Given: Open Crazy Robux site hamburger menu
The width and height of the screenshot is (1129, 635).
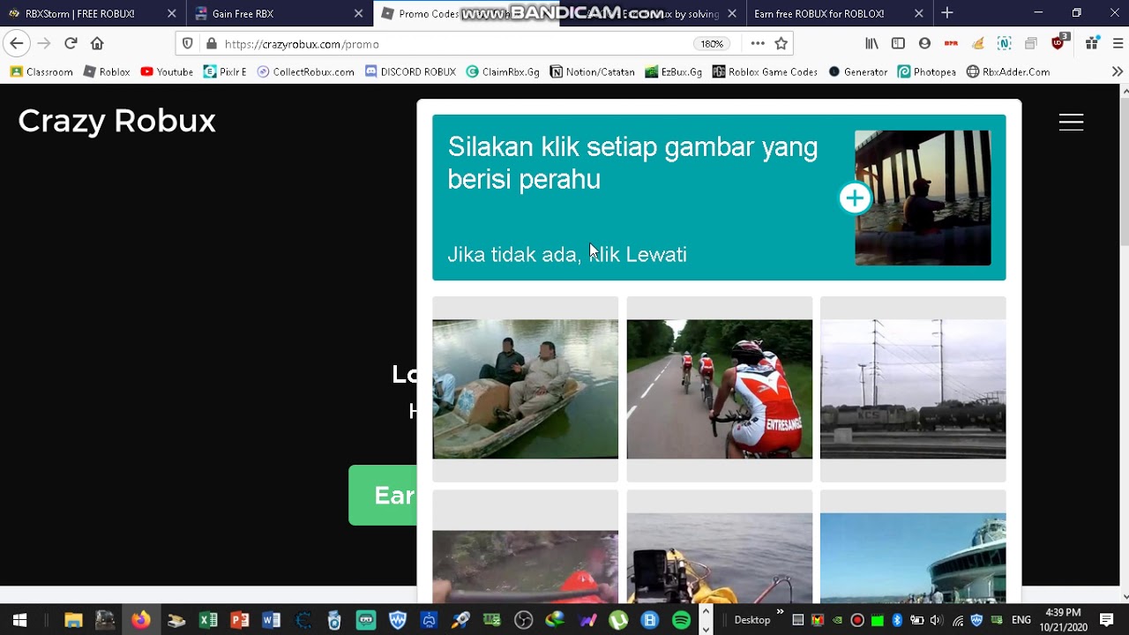Looking at the screenshot, I should point(1071,122).
